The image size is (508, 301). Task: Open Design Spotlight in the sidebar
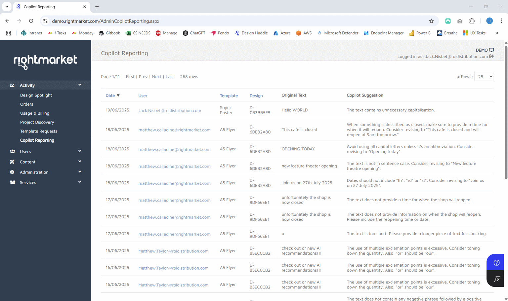pyautogui.click(x=36, y=95)
